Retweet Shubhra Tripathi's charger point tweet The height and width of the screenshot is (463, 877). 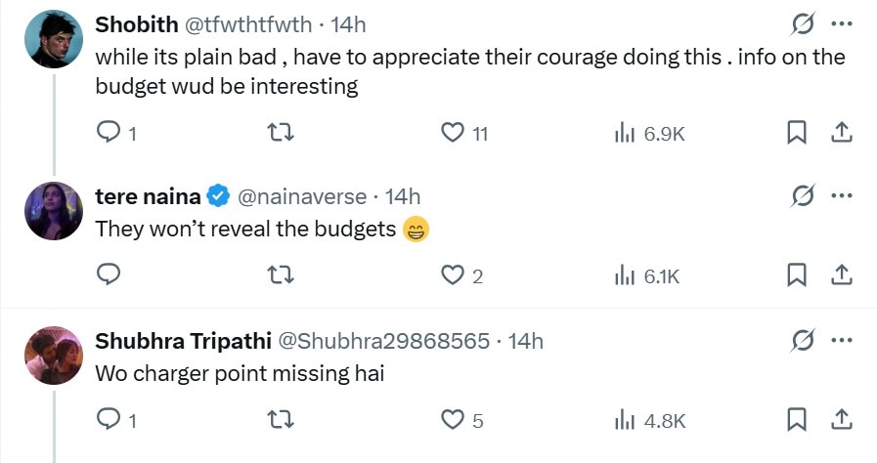pyautogui.click(x=281, y=420)
